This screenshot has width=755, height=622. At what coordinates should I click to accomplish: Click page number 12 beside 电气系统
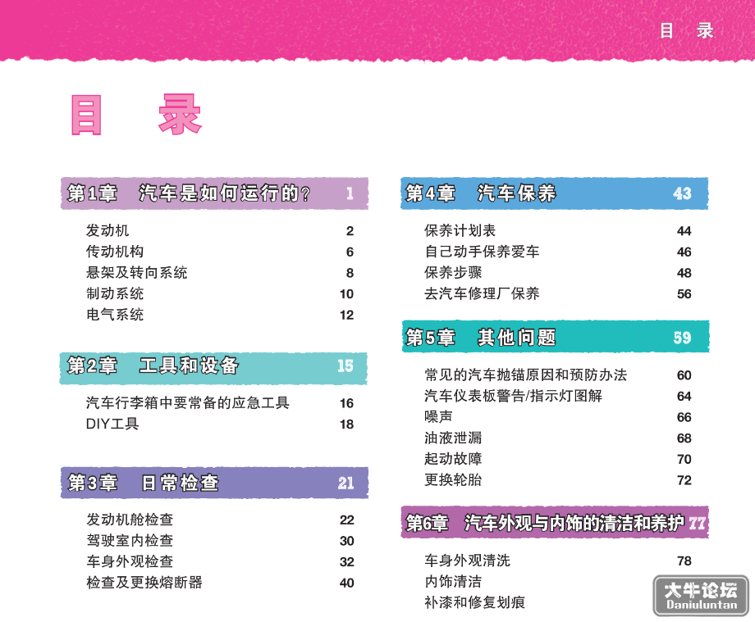346,316
